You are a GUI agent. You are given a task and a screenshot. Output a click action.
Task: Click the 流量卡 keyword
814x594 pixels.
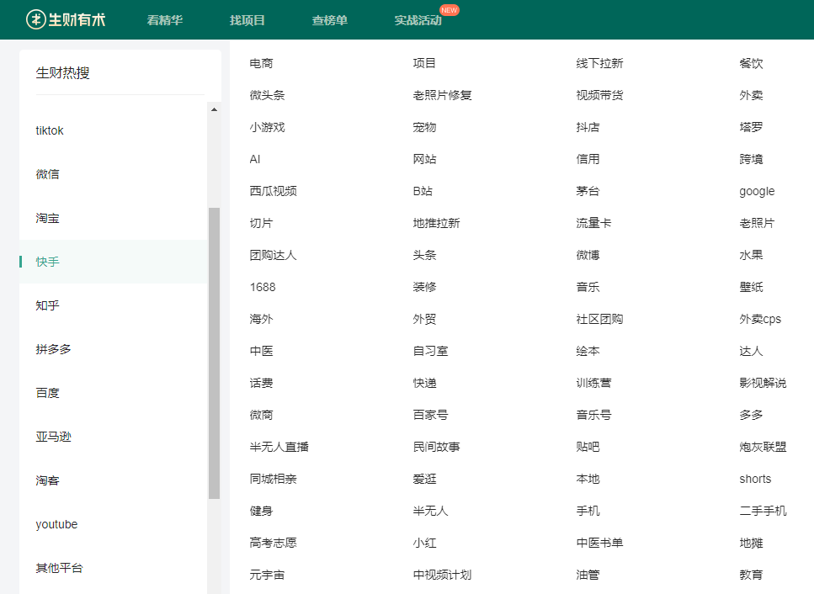point(594,223)
